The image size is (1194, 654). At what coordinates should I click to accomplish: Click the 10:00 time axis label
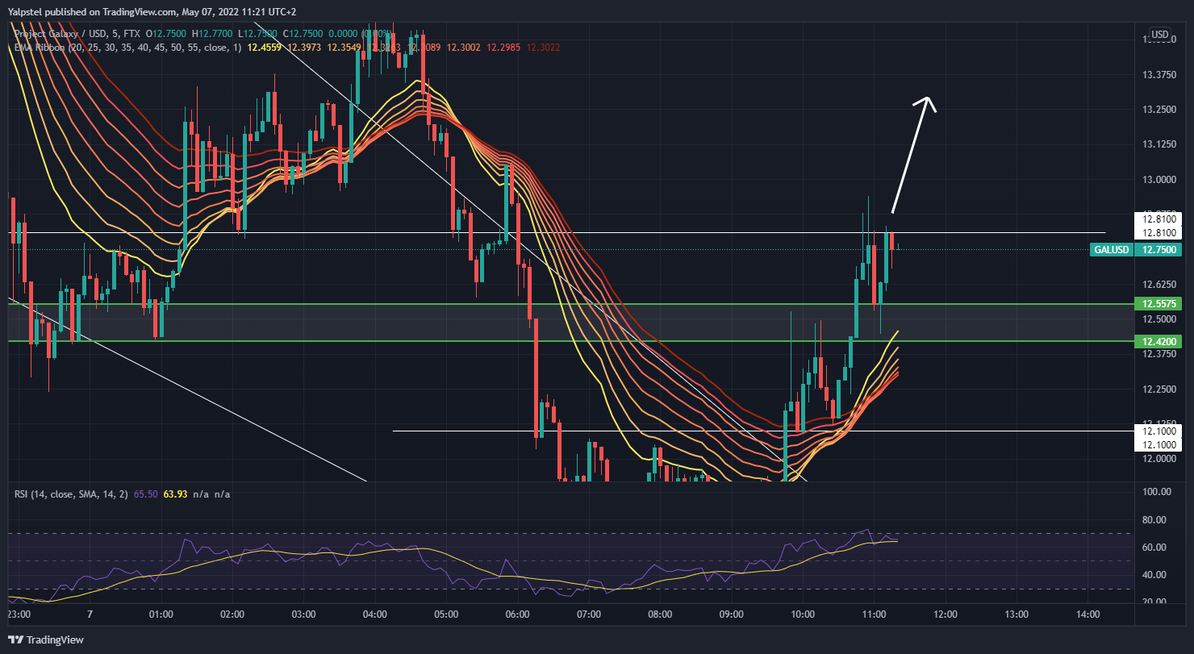(803, 614)
